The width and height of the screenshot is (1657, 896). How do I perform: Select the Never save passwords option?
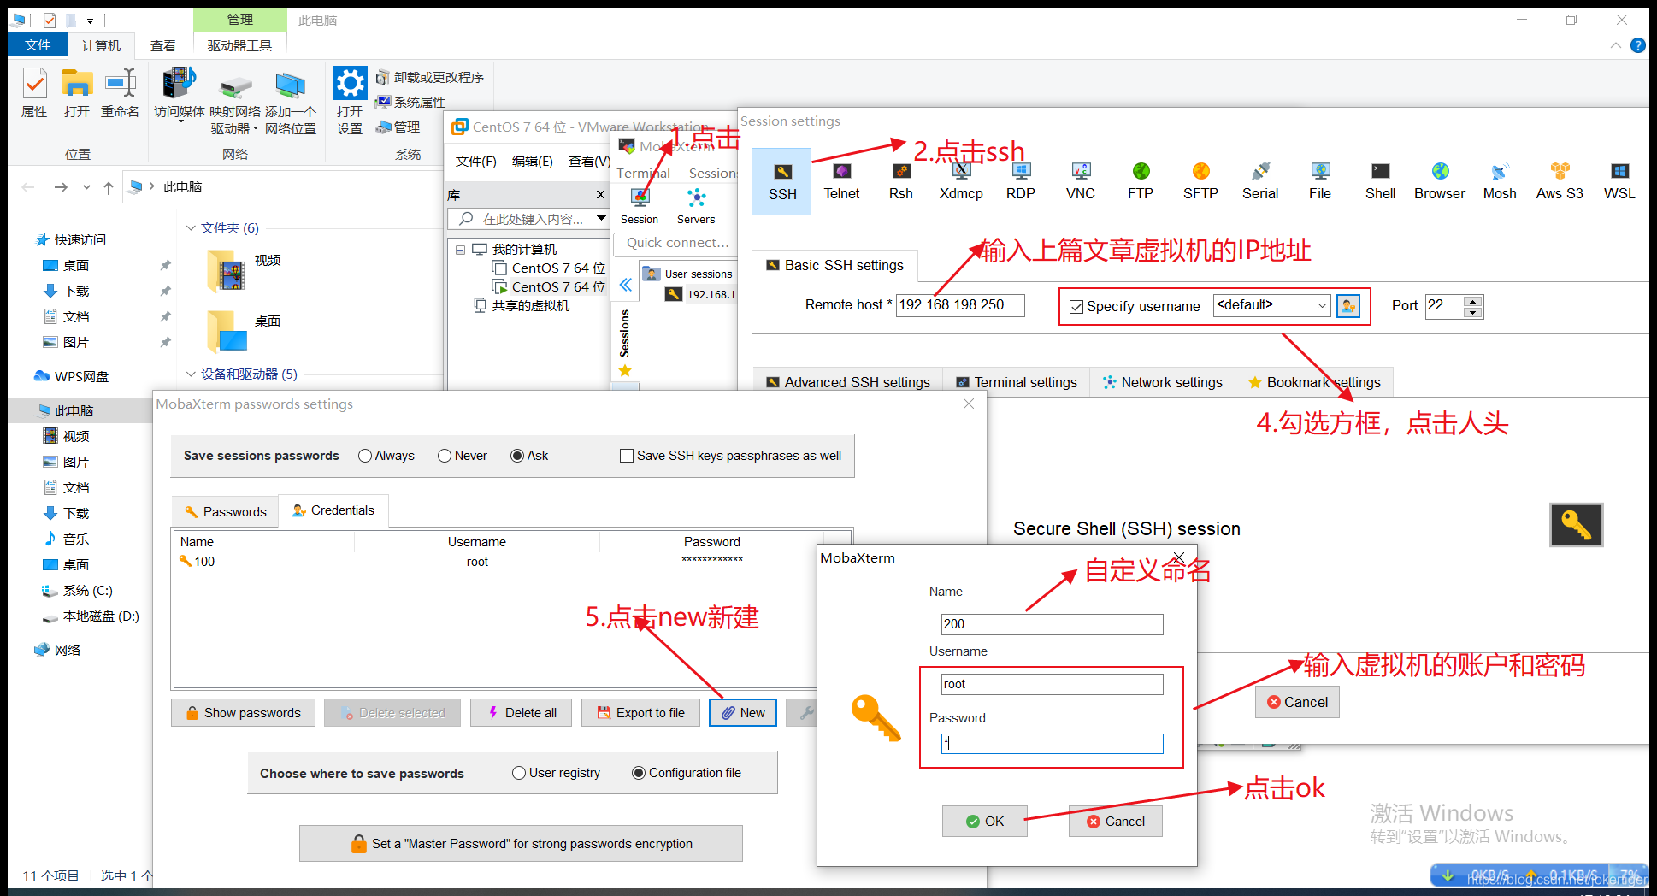click(x=445, y=456)
